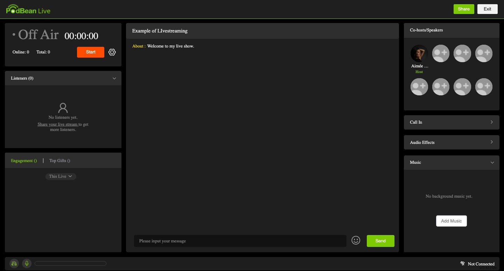This screenshot has height=271, width=504.
Task: Collapse the Listeners panel
Action: tap(114, 78)
